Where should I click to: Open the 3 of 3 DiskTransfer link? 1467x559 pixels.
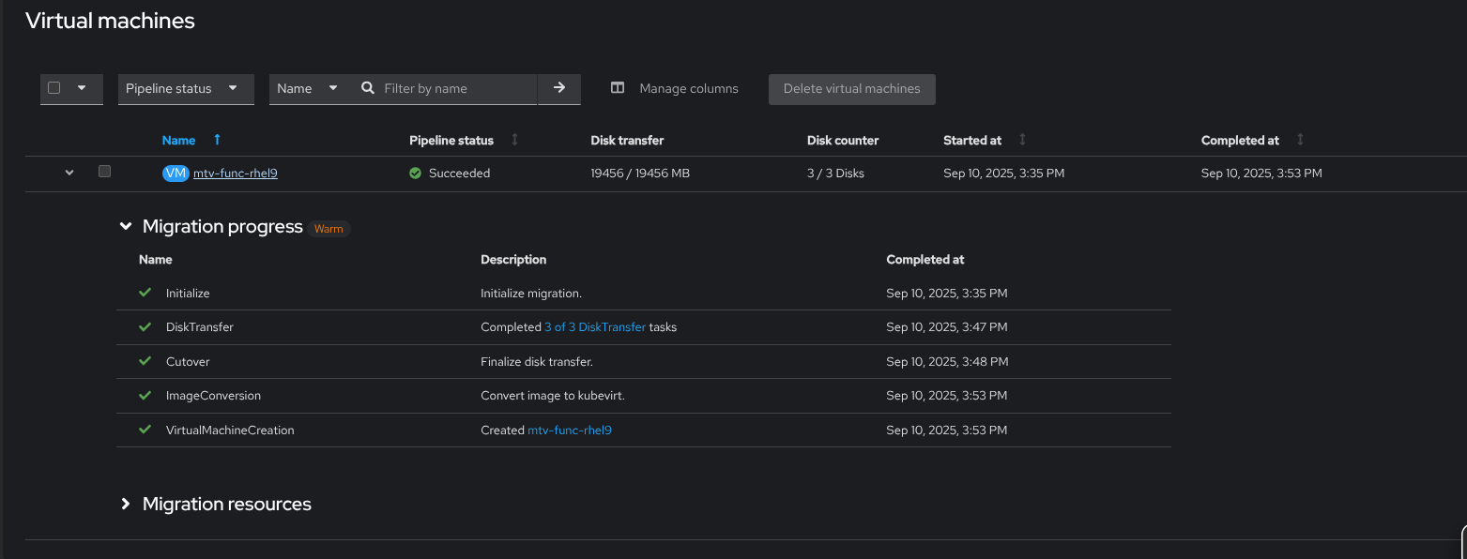[595, 327]
